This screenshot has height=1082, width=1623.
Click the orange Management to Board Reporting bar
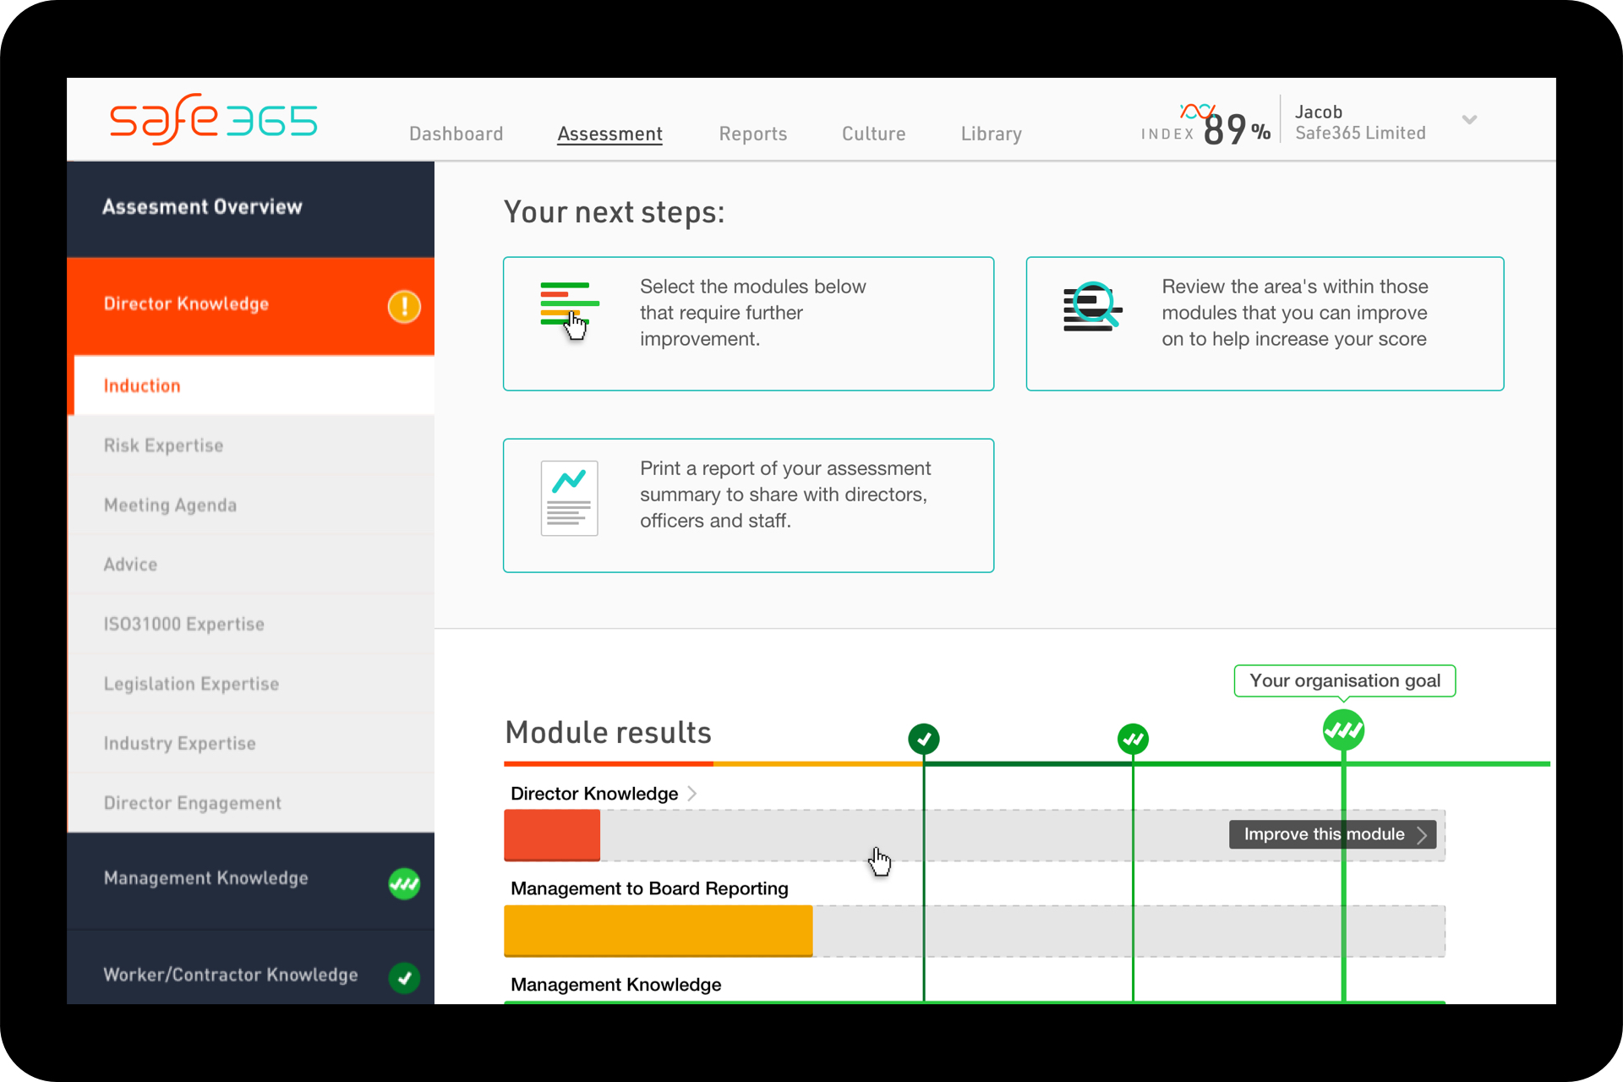point(658,930)
